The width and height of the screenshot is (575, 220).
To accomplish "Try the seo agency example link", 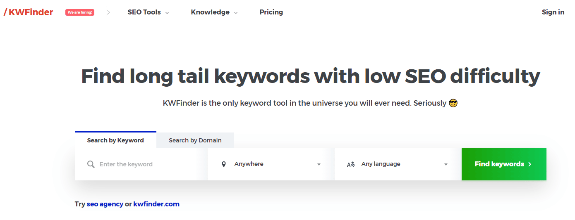I will [x=105, y=204].
